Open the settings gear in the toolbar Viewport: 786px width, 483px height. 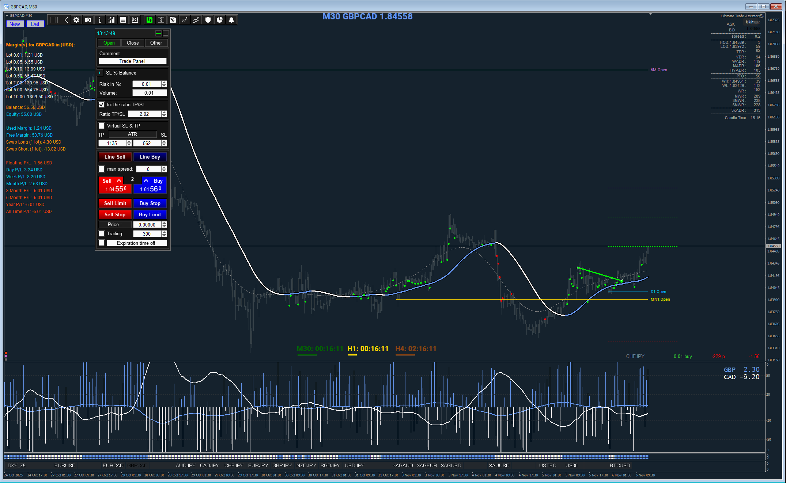tap(76, 20)
